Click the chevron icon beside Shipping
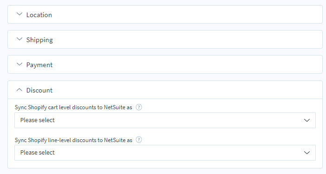This screenshot has height=174, width=326. pos(20,39)
